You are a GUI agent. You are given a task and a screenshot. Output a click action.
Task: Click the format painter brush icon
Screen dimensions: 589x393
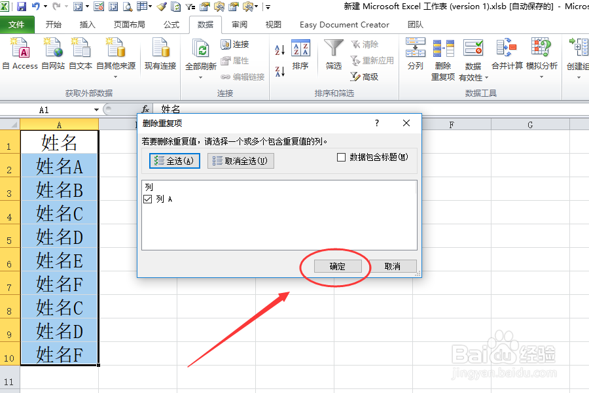coord(162,6)
